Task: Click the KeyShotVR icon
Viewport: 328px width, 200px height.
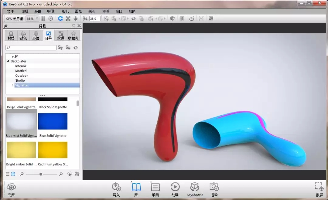Action: click(194, 189)
